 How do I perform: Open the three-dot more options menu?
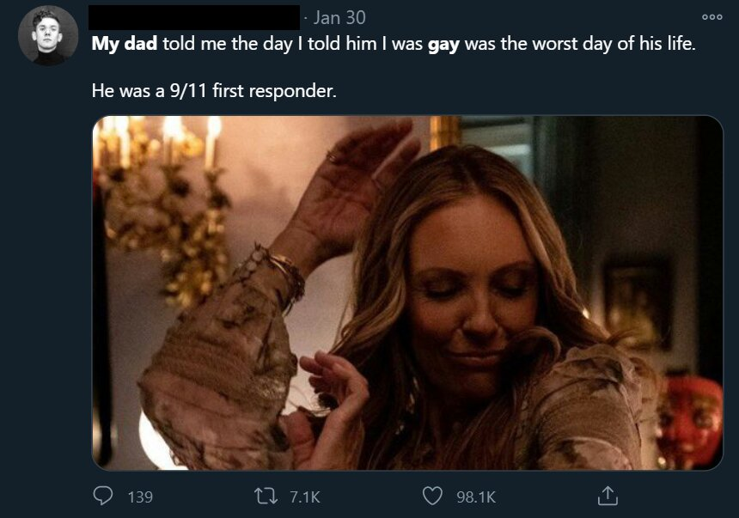(712, 17)
